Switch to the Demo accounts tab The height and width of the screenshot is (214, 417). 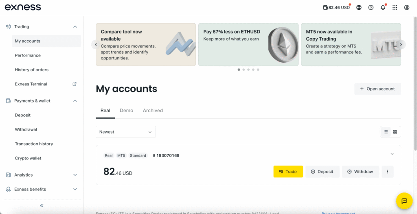coord(126,110)
